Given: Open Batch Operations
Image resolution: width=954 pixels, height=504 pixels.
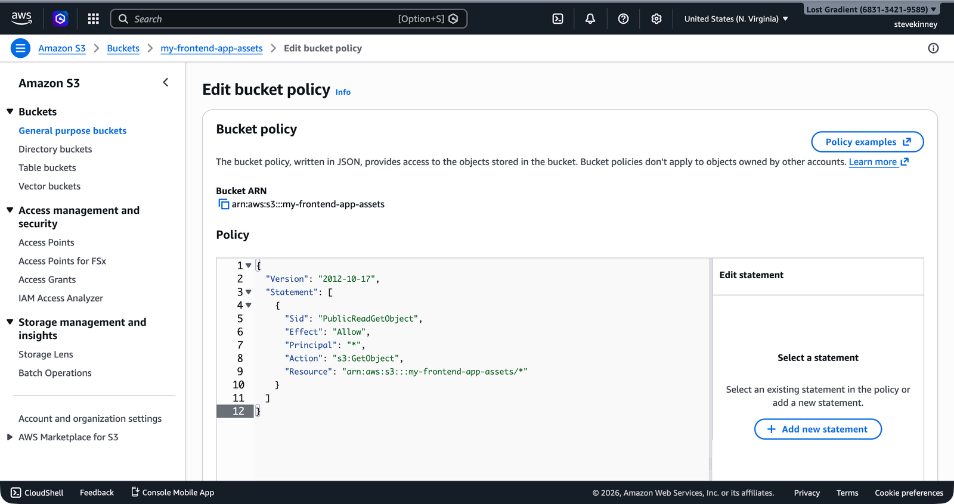Looking at the screenshot, I should 55,373.
